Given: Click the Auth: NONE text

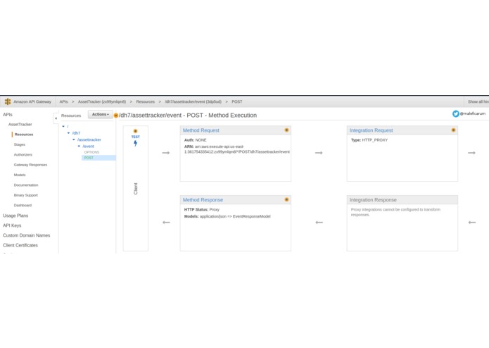Looking at the screenshot, I should 195,140.
